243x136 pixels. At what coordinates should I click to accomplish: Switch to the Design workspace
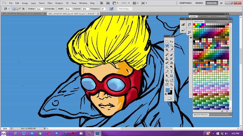click(199, 3)
